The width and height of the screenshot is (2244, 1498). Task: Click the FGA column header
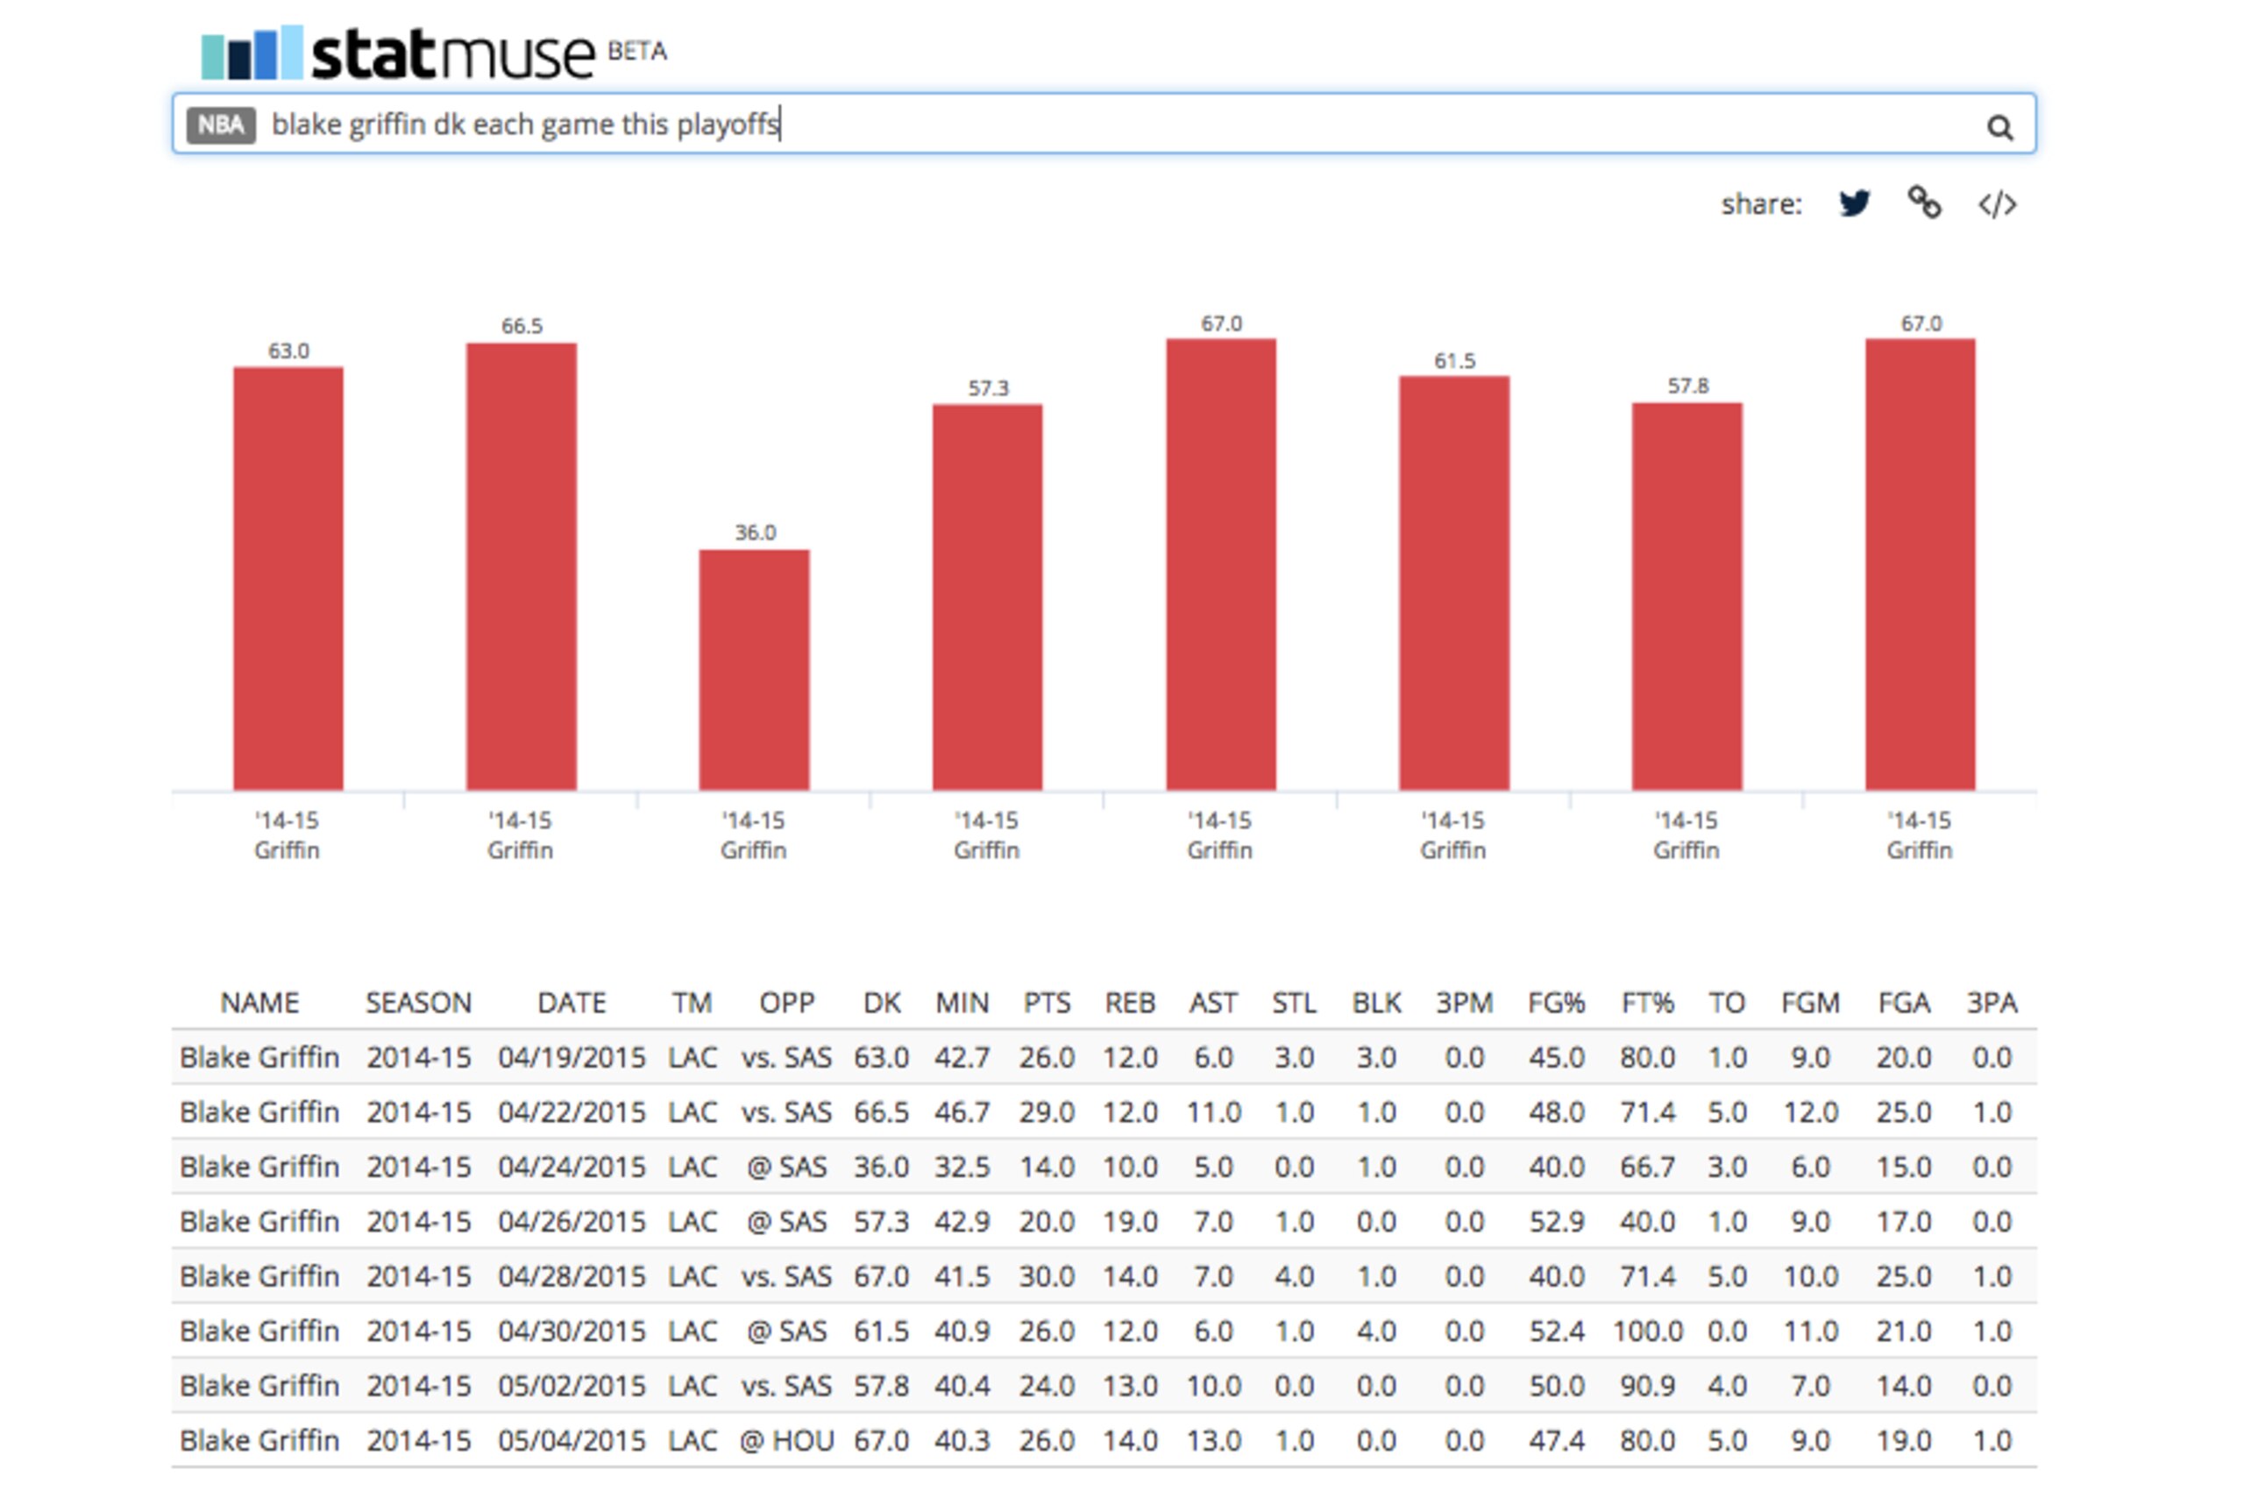coord(1904,1002)
